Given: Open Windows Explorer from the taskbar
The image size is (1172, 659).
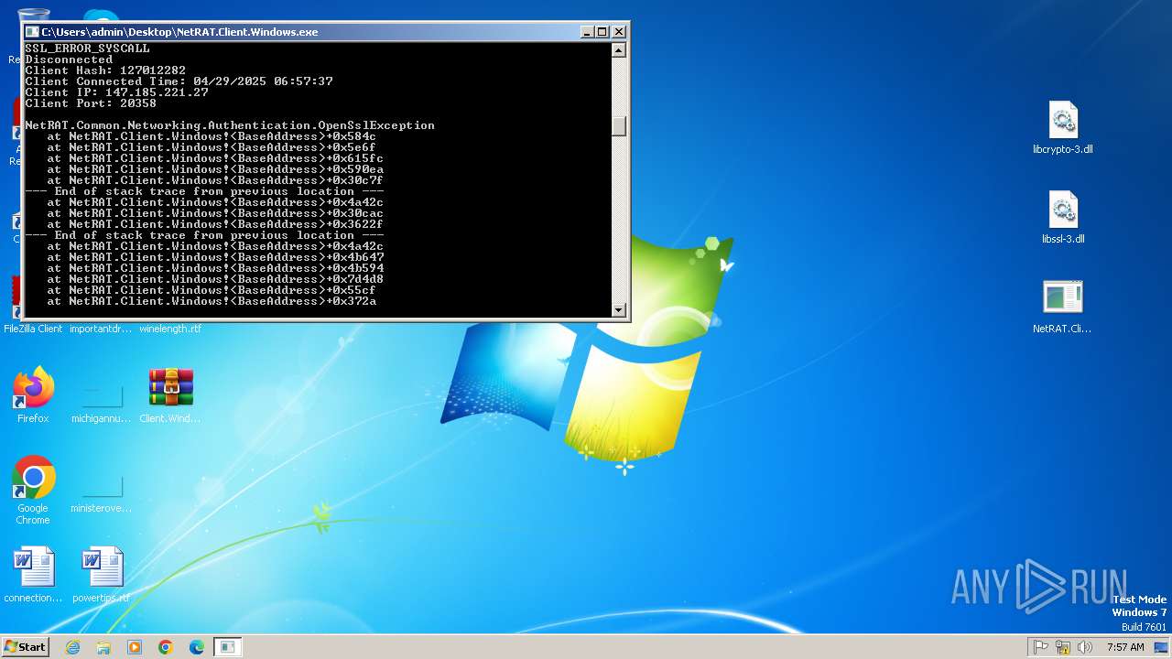Looking at the screenshot, I should click(103, 647).
